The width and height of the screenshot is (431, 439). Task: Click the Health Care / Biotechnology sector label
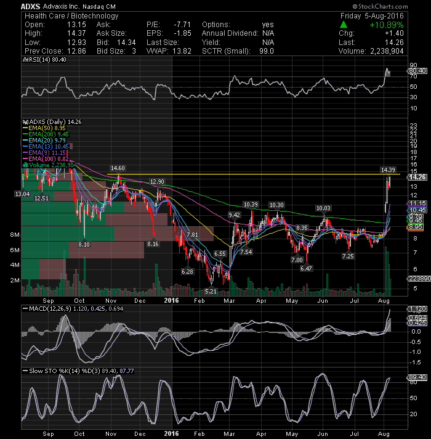coord(71,16)
